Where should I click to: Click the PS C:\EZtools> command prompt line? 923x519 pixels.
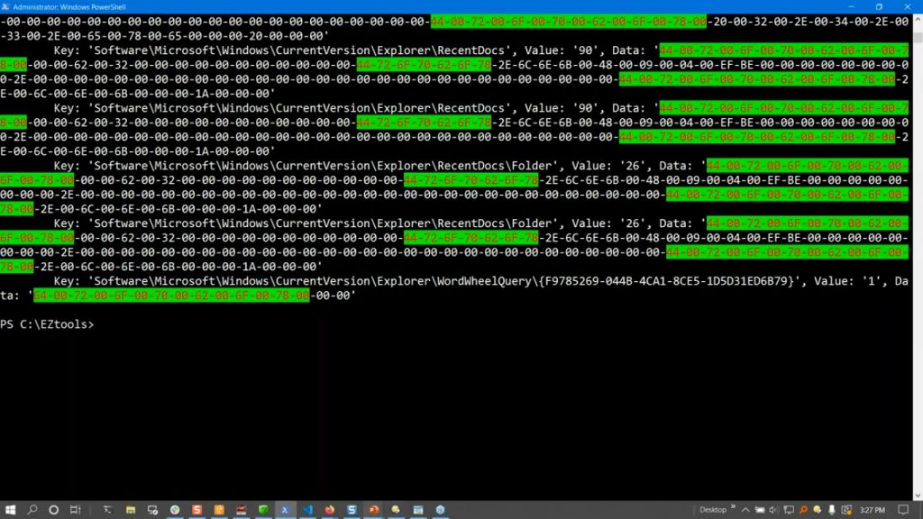(x=47, y=324)
